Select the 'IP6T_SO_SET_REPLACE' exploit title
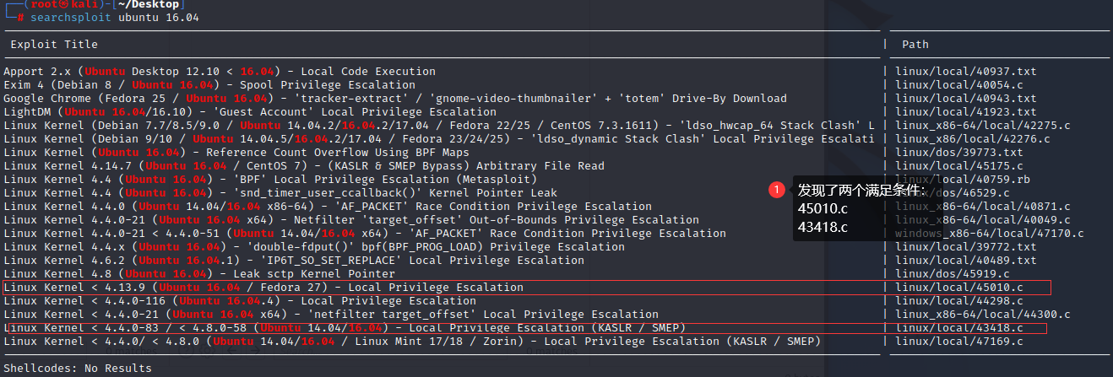The image size is (1113, 377). click(x=294, y=261)
